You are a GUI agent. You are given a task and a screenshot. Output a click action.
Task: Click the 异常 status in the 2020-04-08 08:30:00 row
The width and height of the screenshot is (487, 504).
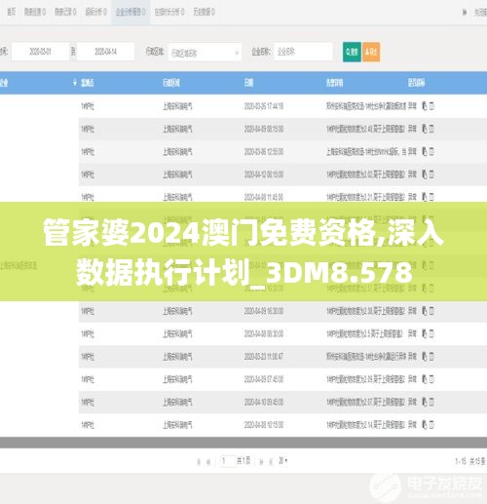(412, 333)
